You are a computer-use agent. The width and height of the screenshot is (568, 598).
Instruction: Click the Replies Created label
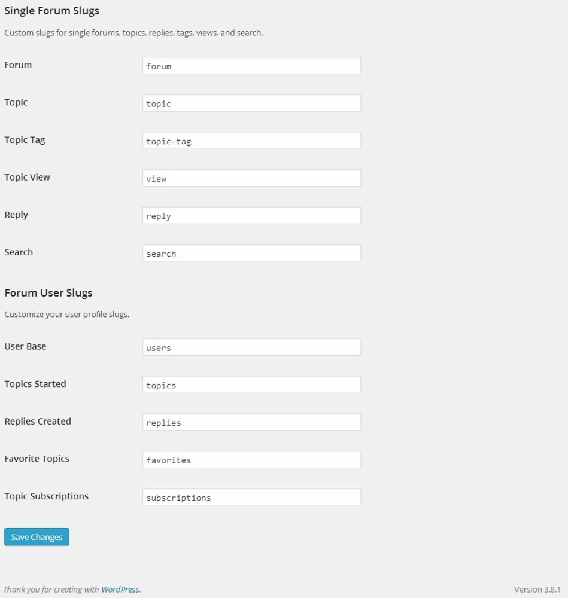pyautogui.click(x=38, y=422)
